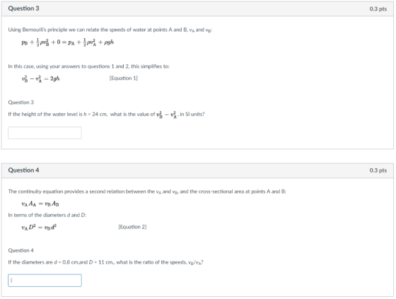Click the Bernoulli pressure equation with ρgh
This screenshot has width=396, height=299.
click(x=68, y=42)
